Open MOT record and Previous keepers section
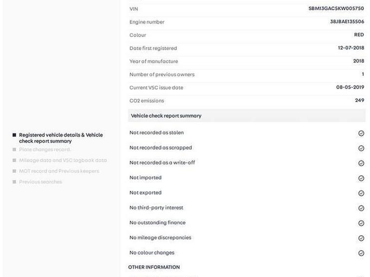370x277 pixels. pyautogui.click(x=58, y=171)
